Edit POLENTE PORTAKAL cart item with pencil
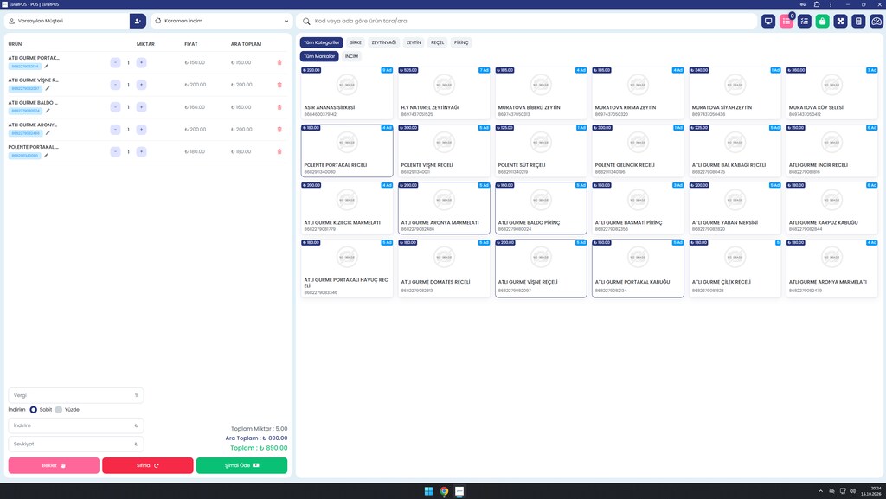Viewport: 886px width, 499px height. [x=46, y=155]
